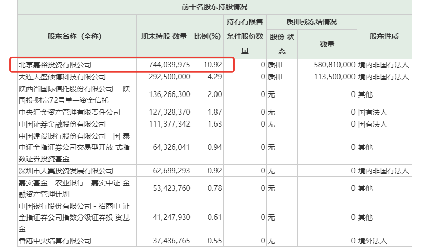
Task: Click 质押 status in 大连天盛硕博 row
Action: [275, 77]
